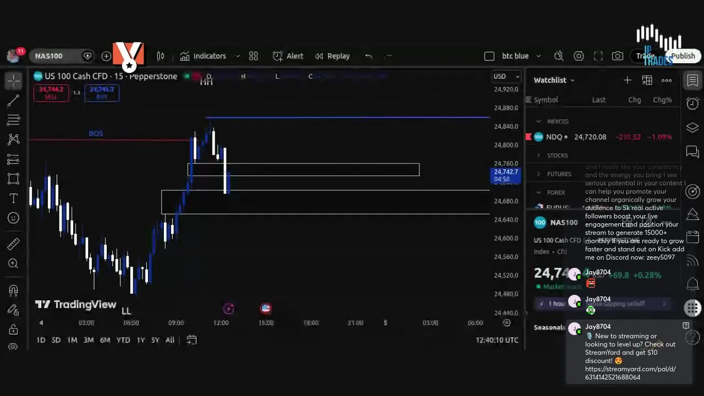The image size is (704, 396).
Task: Expand the indicators favorites dropdown arrow
Action: pos(238,56)
